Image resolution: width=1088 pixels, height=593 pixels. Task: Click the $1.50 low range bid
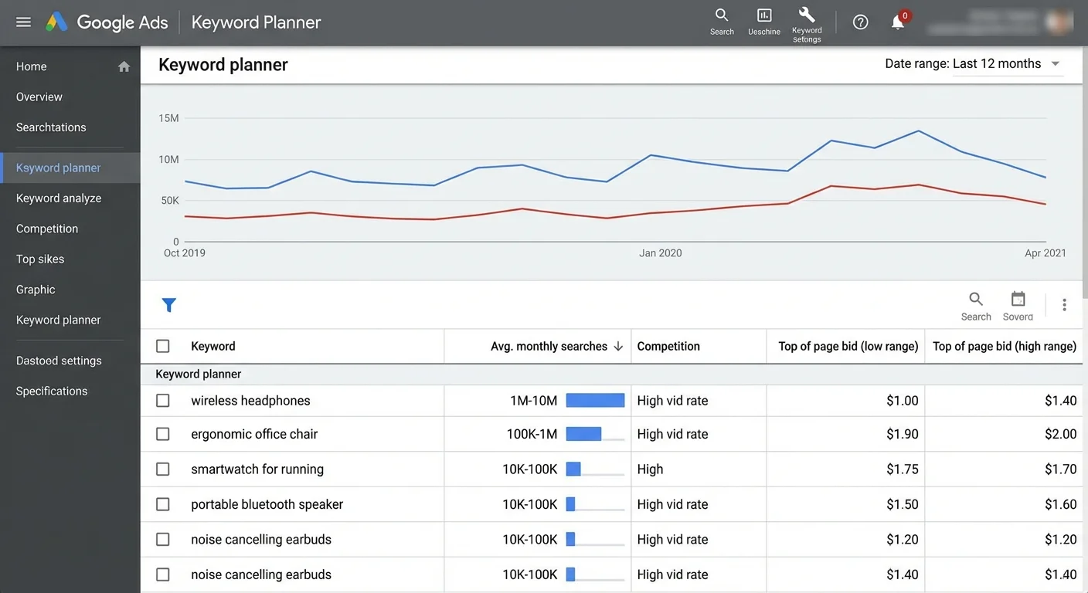point(903,504)
